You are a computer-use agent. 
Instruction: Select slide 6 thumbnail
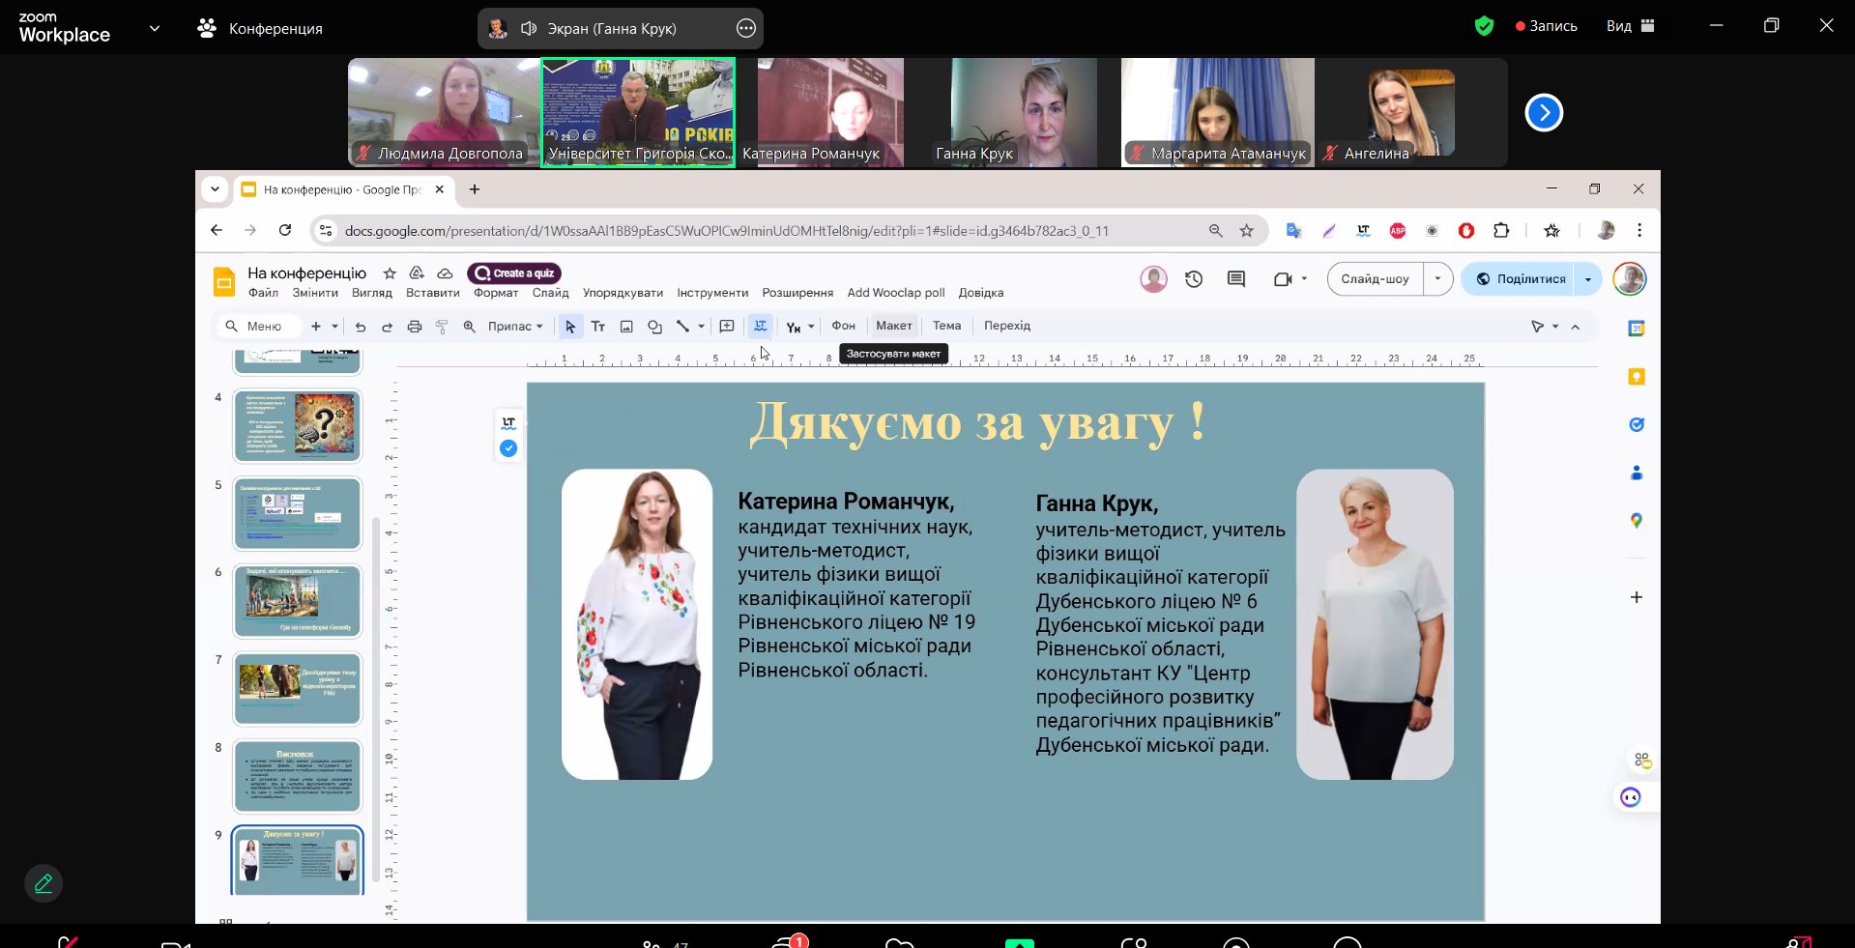pyautogui.click(x=298, y=601)
